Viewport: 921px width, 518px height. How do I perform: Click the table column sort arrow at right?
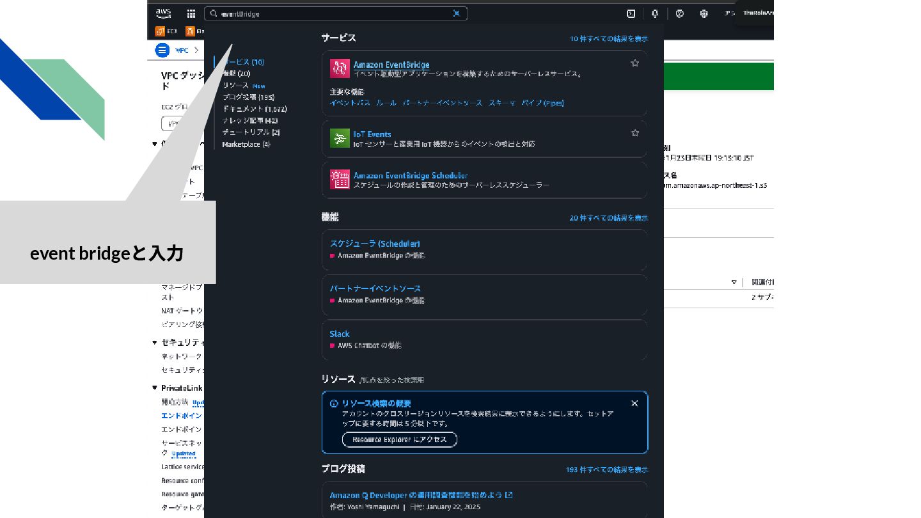coord(734,282)
